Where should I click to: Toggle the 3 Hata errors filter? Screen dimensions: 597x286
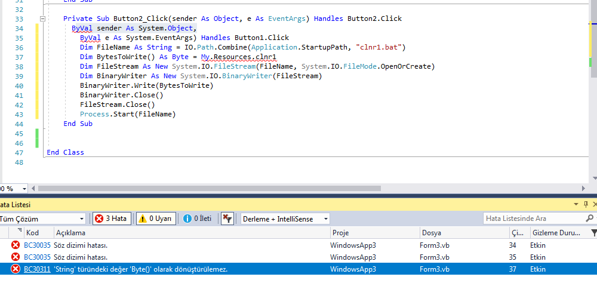[112, 219]
